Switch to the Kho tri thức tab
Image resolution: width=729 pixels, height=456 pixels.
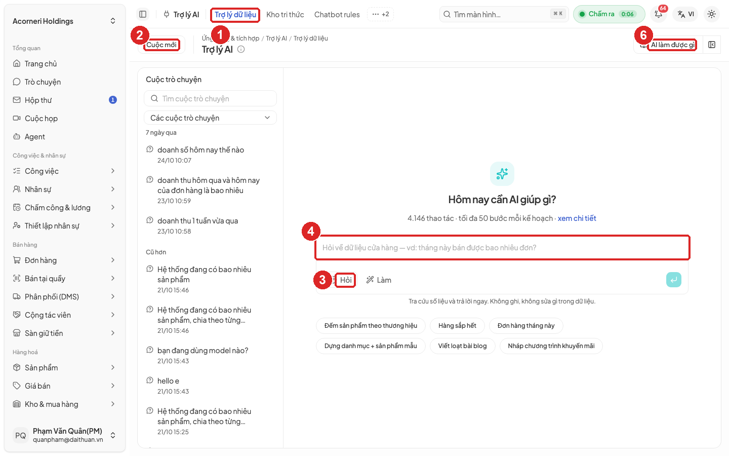point(285,14)
